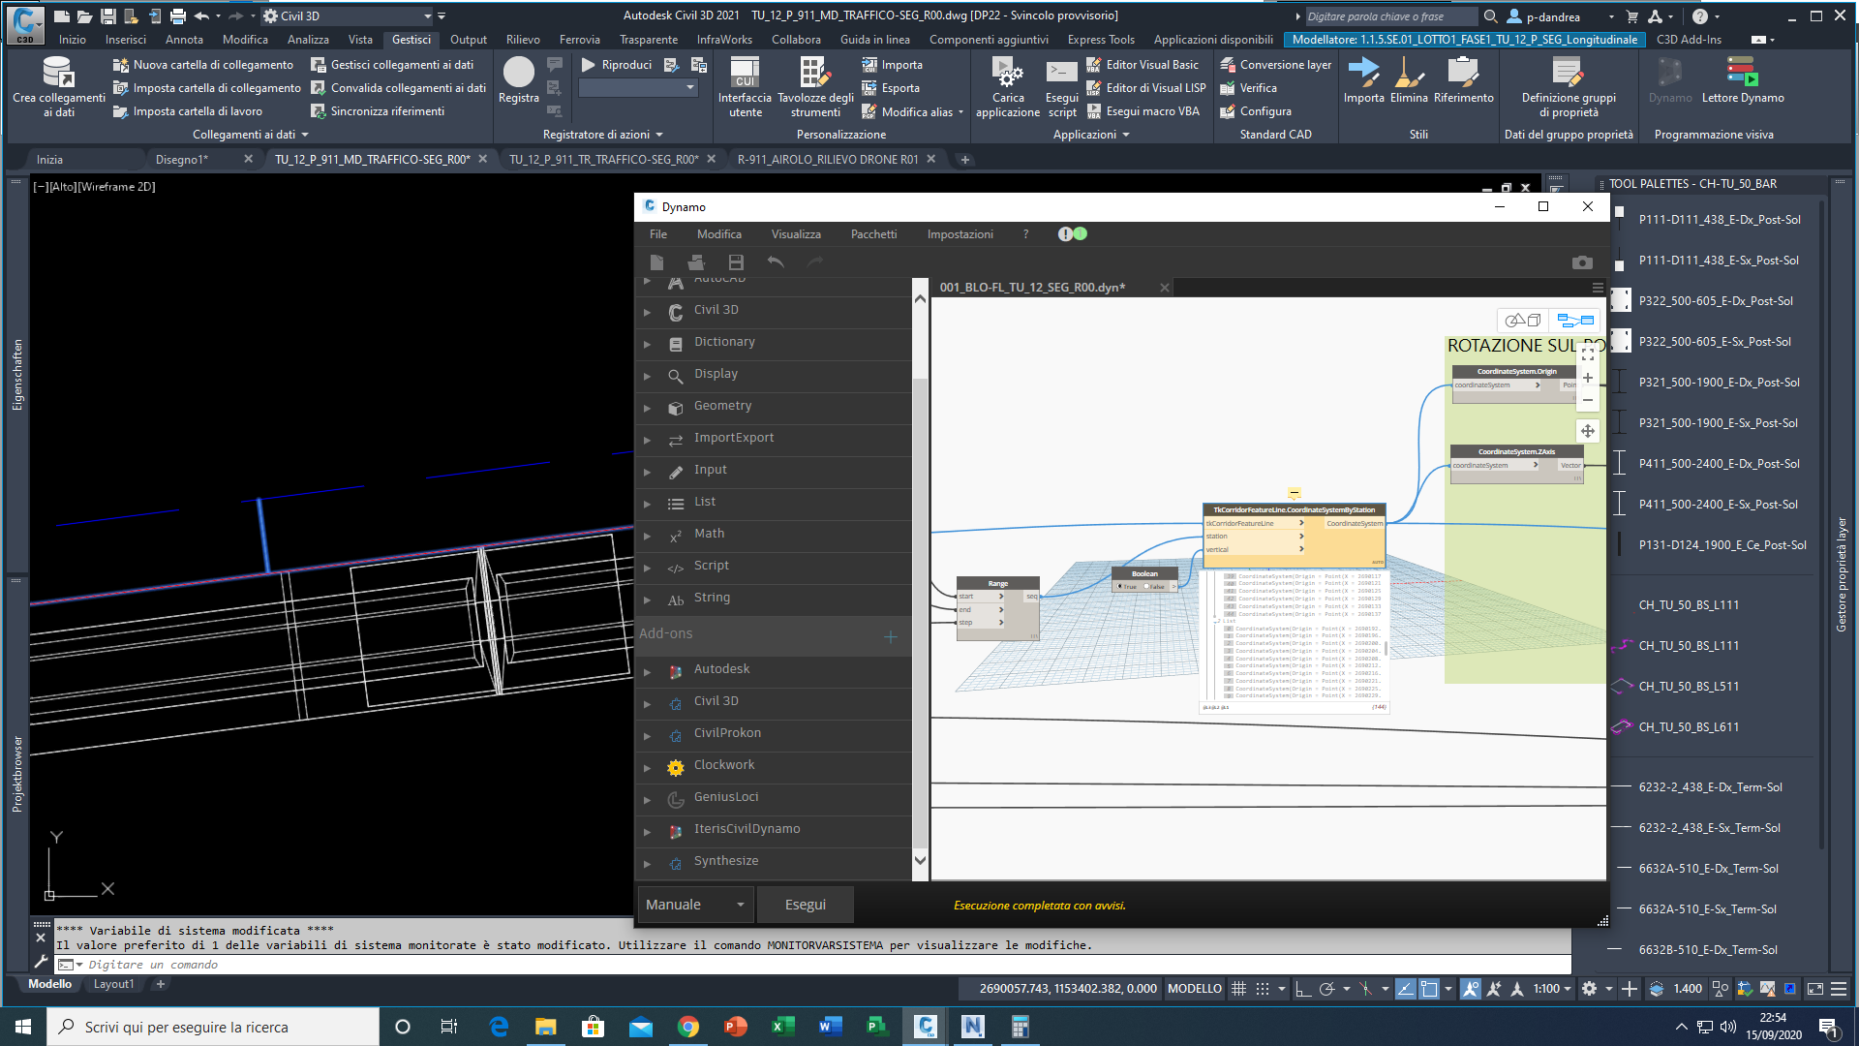Click the Lettore Dynamo ribbon icon
The image size is (1859, 1046).
[x=1742, y=73]
